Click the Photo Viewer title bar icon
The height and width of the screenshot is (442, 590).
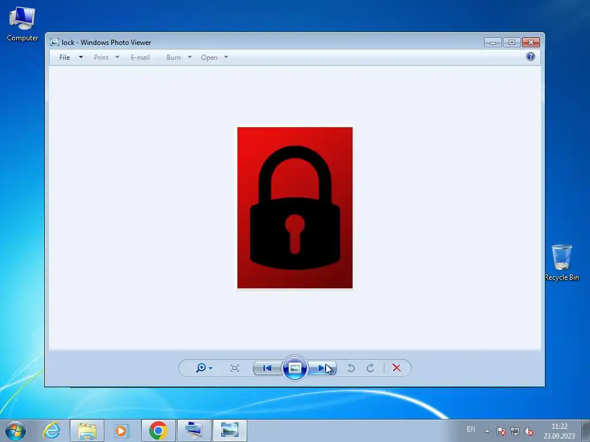tap(55, 42)
